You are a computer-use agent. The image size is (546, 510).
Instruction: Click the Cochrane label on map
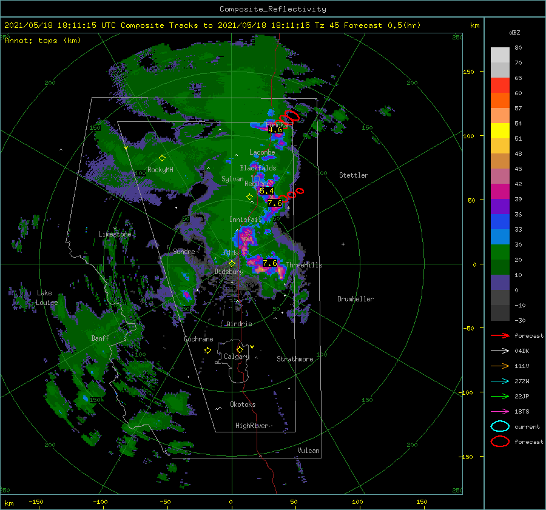[198, 339]
